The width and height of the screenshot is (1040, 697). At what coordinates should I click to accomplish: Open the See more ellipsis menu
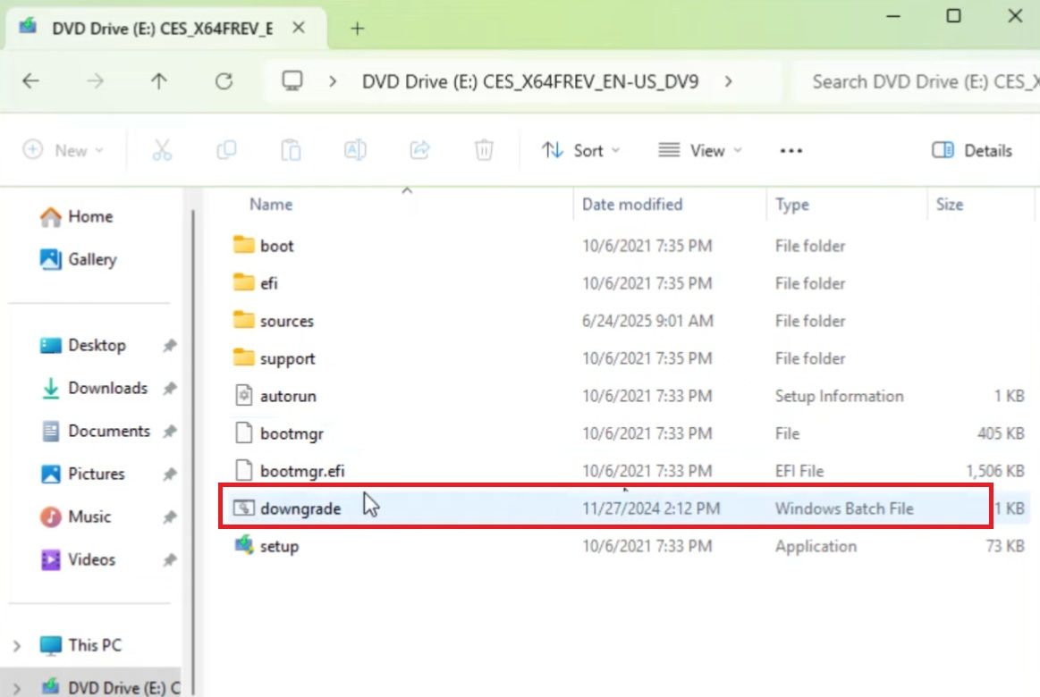791,150
